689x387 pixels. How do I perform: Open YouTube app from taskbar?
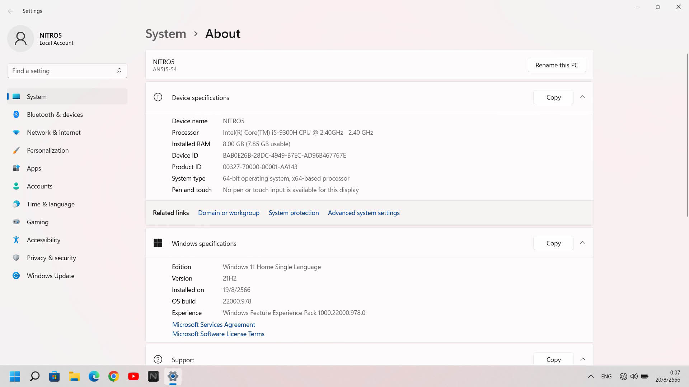click(x=133, y=376)
